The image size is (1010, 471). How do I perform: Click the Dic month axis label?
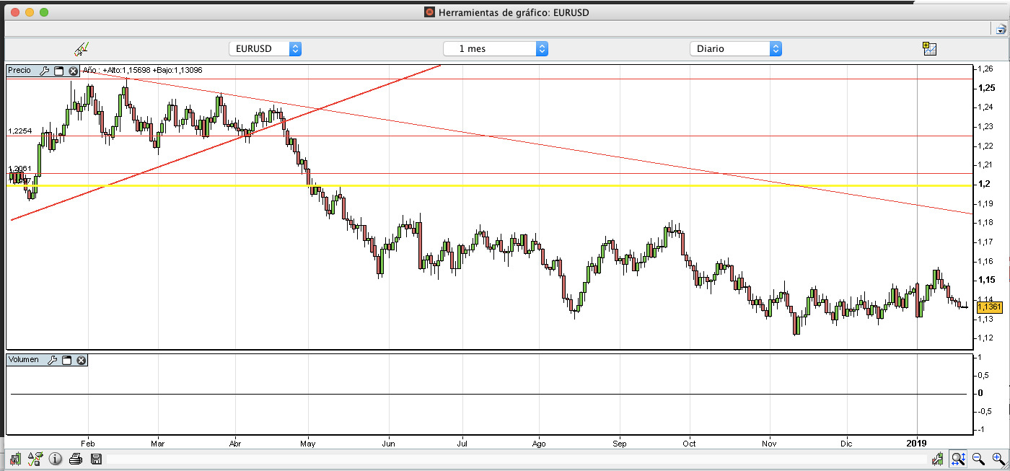[x=845, y=443]
